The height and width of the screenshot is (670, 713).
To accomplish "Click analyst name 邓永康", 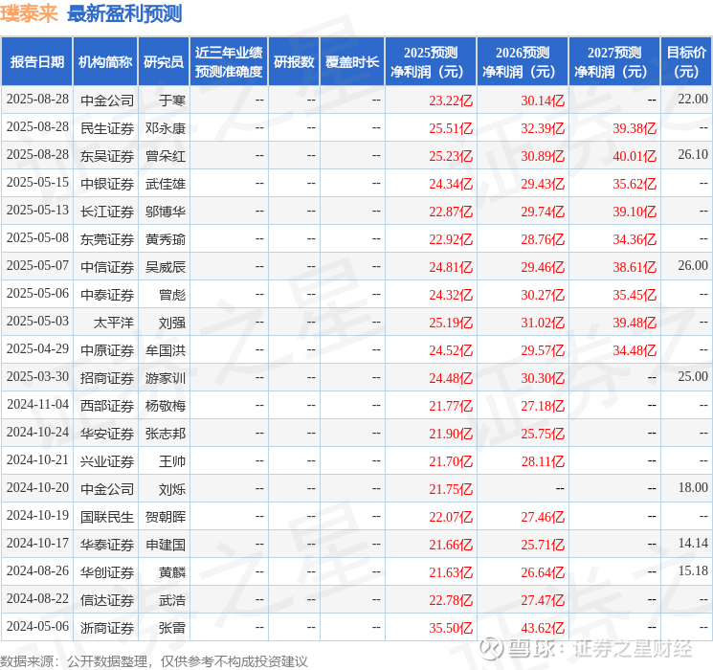I will (x=165, y=128).
